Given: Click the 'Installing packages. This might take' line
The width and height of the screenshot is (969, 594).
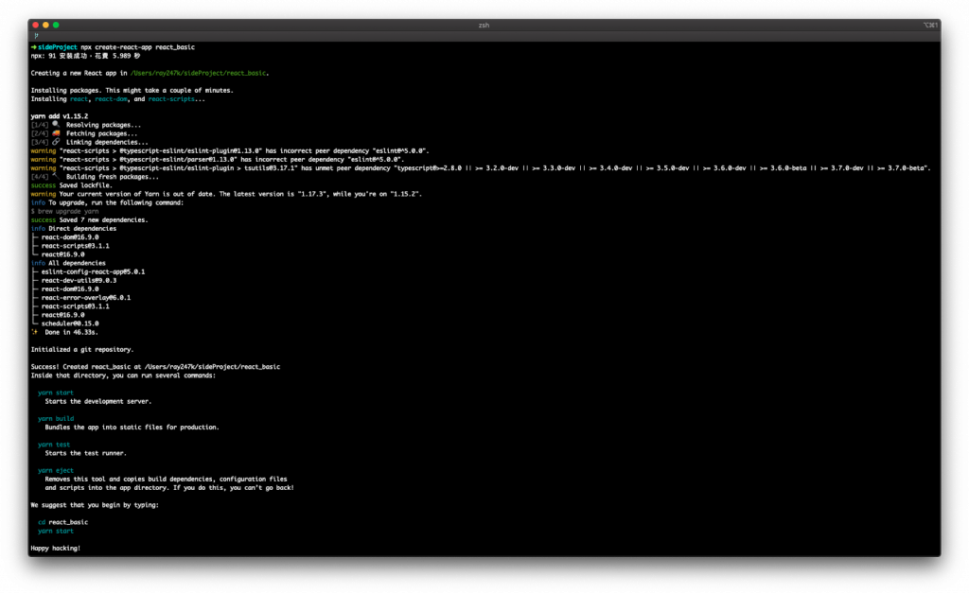Looking at the screenshot, I should [x=132, y=90].
